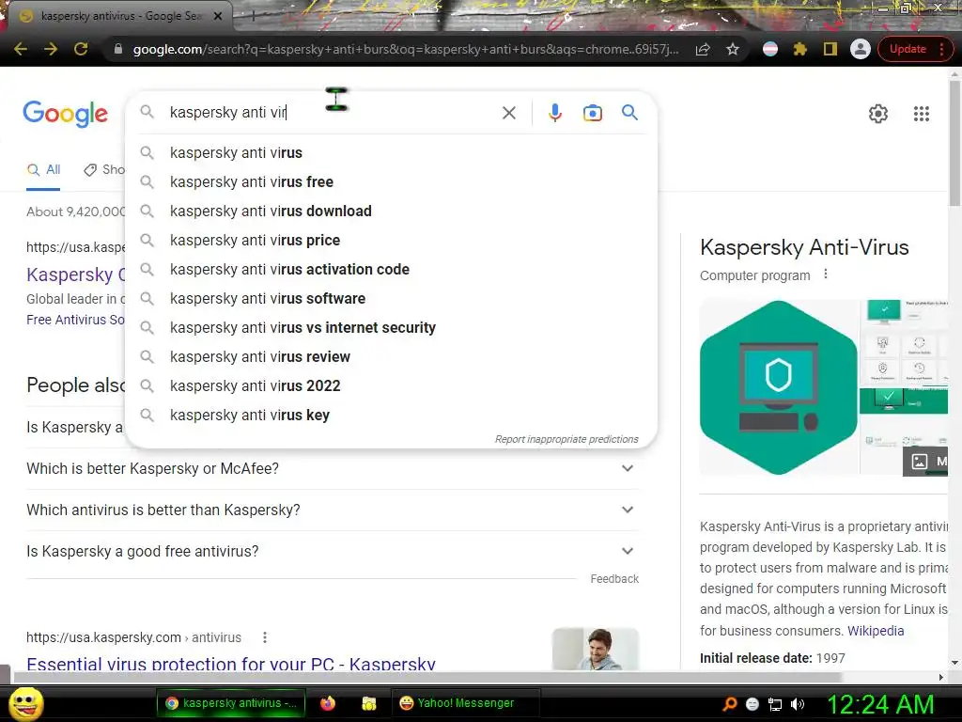The height and width of the screenshot is (722, 962).
Task: Clear the search box with the X
Action: 508,113
